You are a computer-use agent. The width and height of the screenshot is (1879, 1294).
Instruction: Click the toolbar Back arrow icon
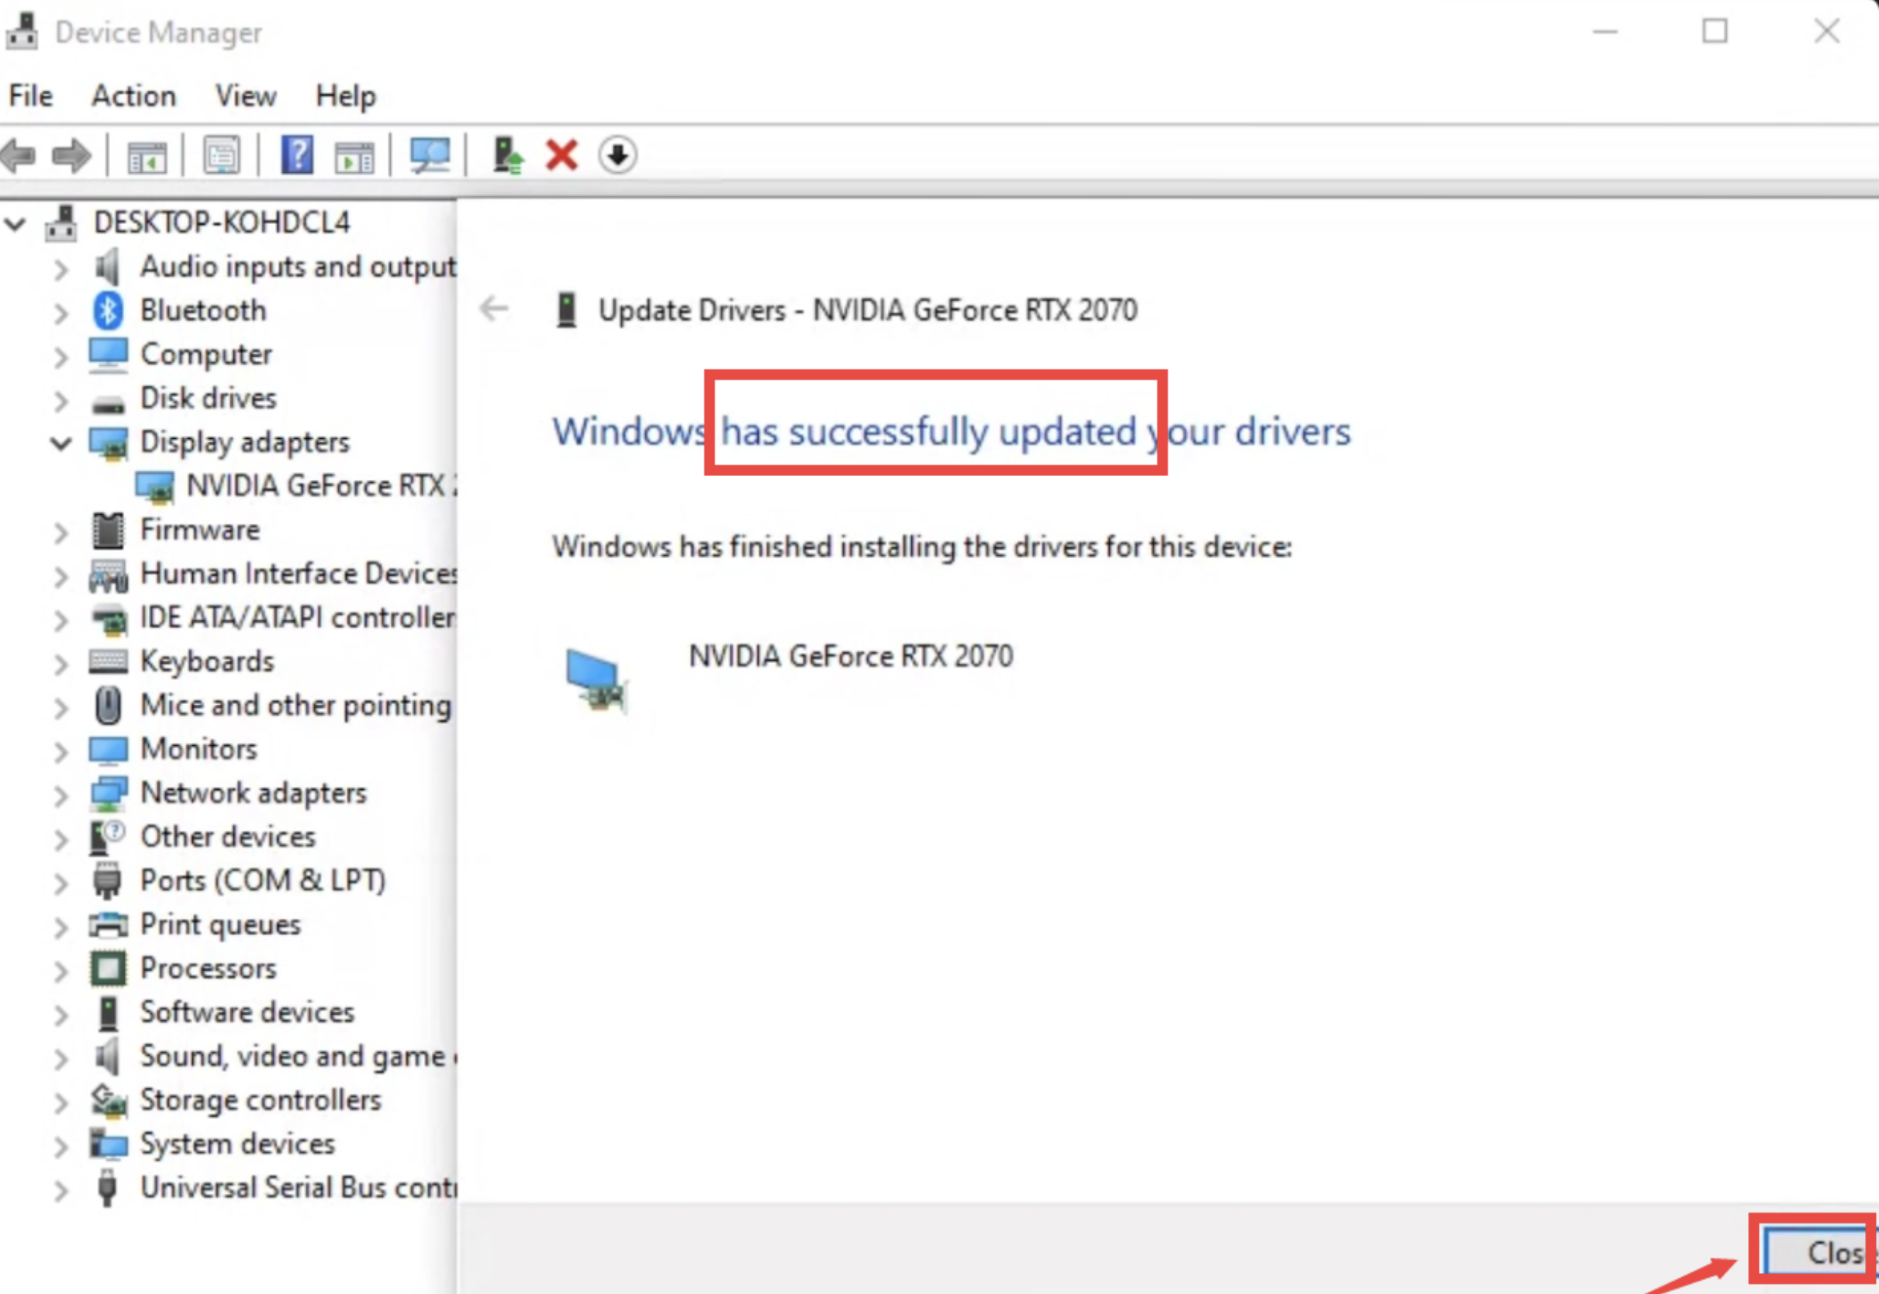coord(19,155)
